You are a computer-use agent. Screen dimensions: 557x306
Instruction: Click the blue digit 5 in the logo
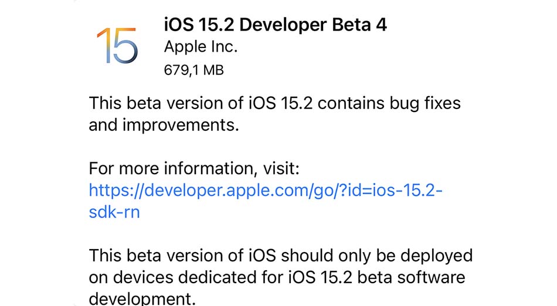[125, 46]
